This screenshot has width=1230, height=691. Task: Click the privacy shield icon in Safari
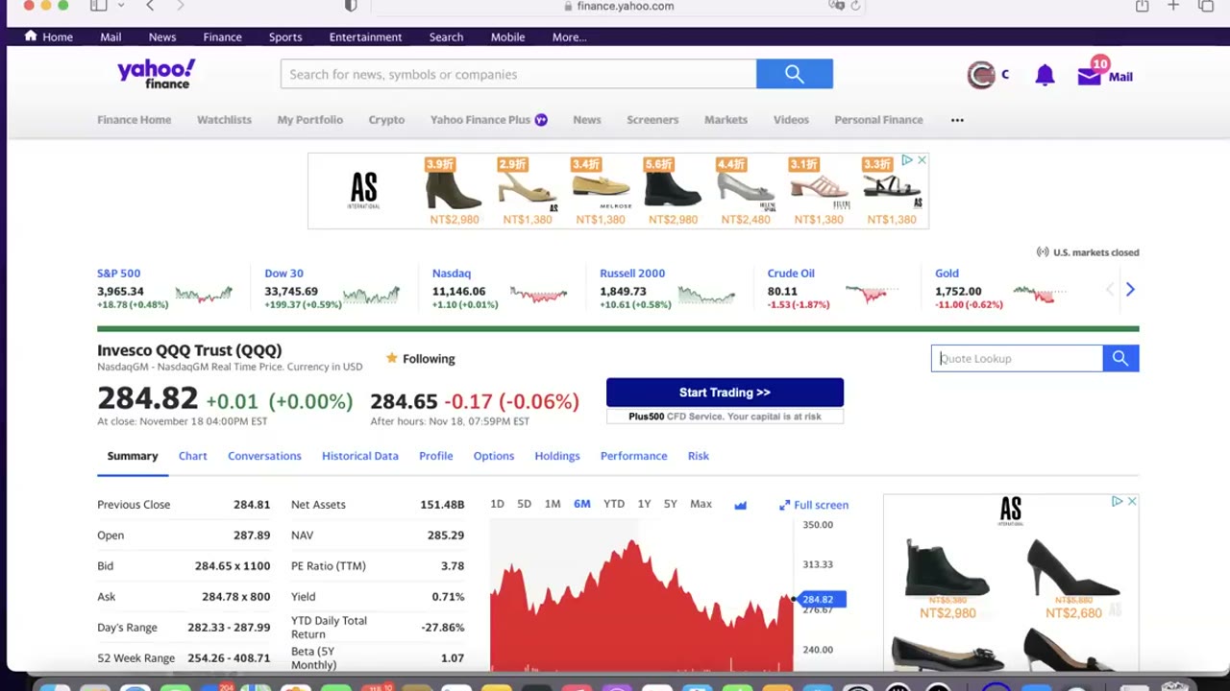351,6
